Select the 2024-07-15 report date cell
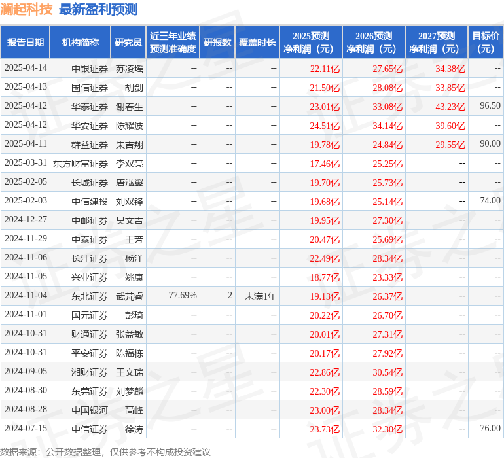 26,429
